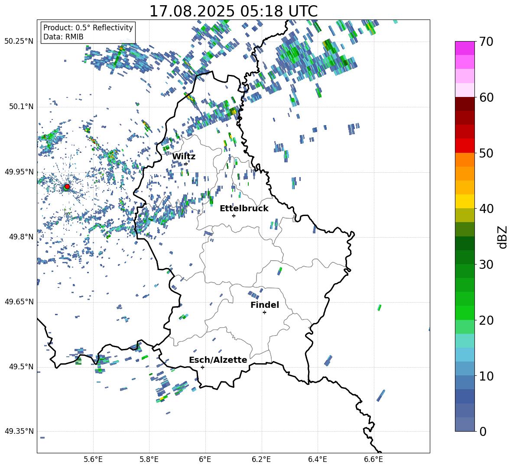
Task: Click the colorbar tick label 50
Action: point(486,153)
